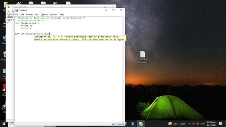Maximize the untitled editor window
Image resolution: width=226 pixels, height=127 pixels.
[x=113, y=10]
